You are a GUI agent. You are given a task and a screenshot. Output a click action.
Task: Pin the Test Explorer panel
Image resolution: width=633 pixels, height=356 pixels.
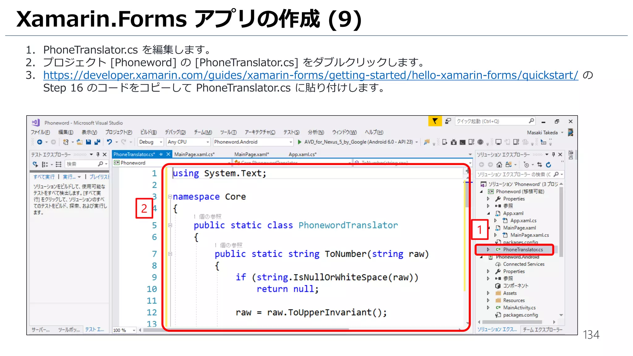click(x=98, y=154)
